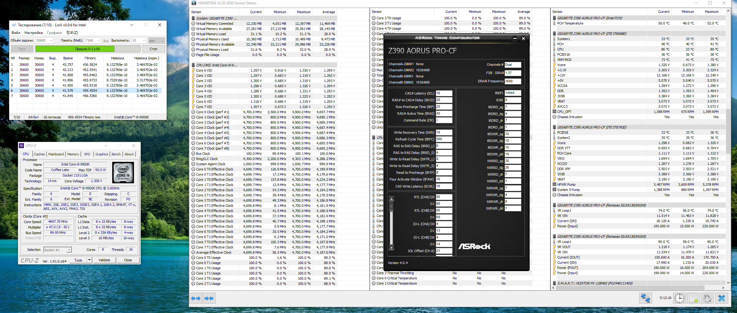Open the Объём задачи dropdown in LinX
The image size is (737, 313).
(51, 40)
